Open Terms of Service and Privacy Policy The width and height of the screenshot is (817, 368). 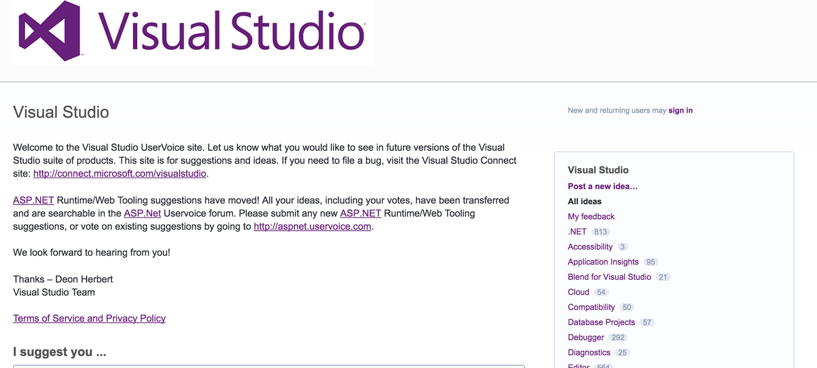(89, 318)
